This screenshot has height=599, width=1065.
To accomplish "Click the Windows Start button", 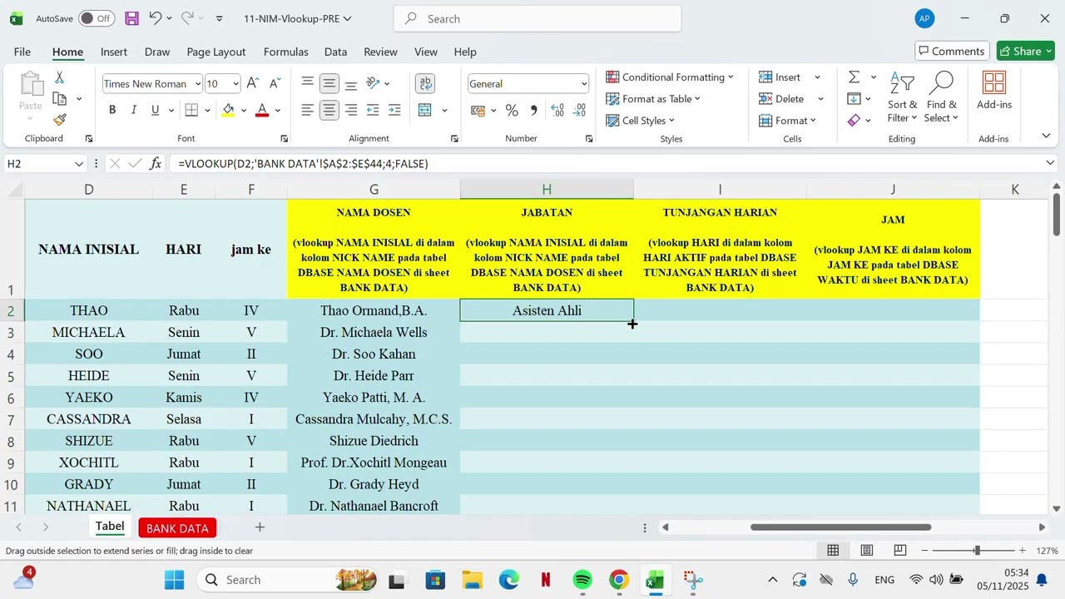I will coord(174,580).
